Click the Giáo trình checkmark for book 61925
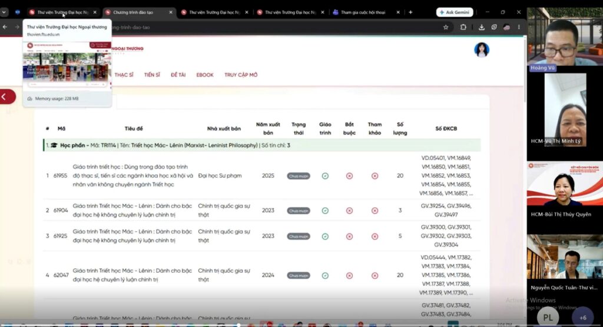Viewport: 603px width, 327px height. (325, 236)
